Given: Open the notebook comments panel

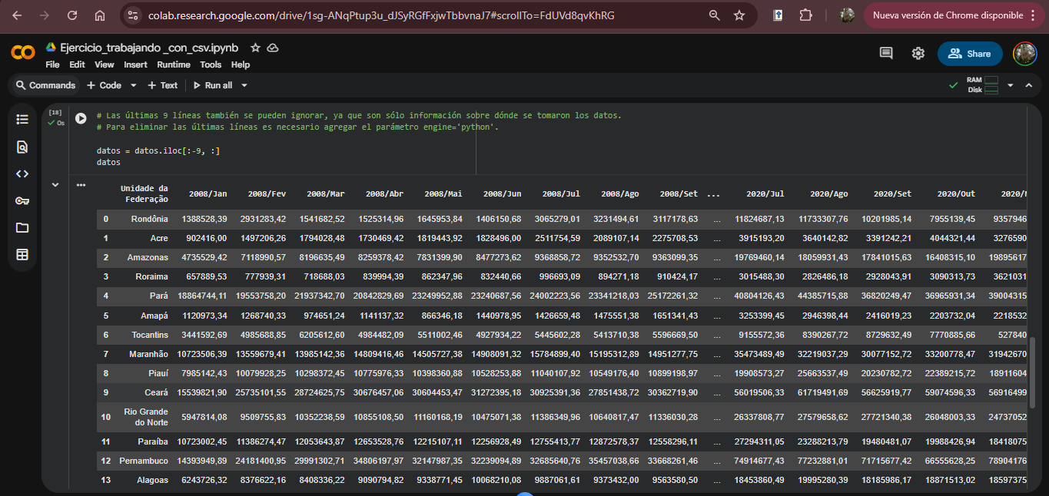Looking at the screenshot, I should 886,54.
